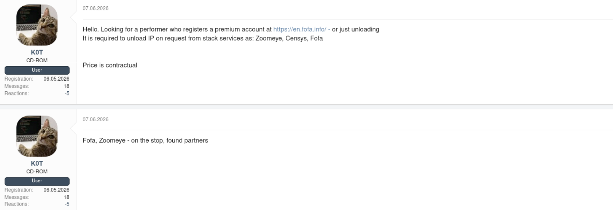Click second post date 07.06.2026
The width and height of the screenshot is (613, 210).
[x=96, y=119]
